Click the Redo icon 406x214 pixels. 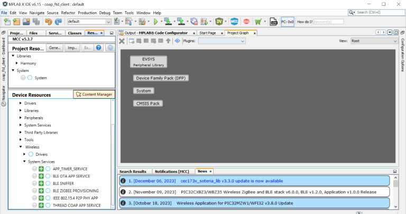click(58, 22)
